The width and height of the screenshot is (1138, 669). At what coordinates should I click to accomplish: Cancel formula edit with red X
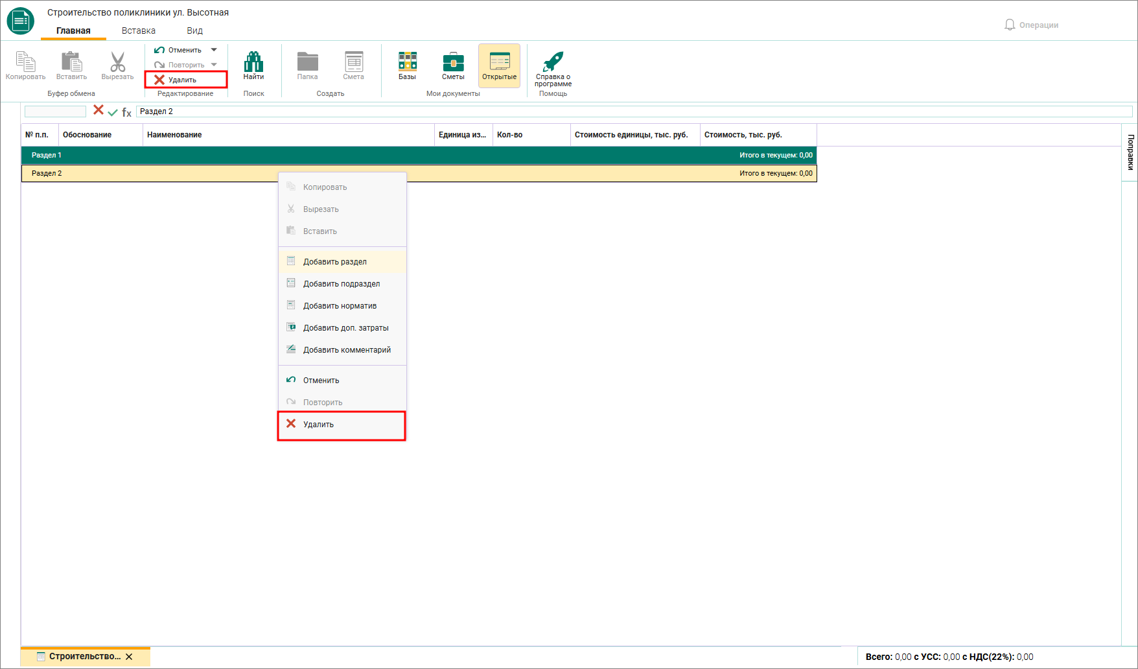99,110
